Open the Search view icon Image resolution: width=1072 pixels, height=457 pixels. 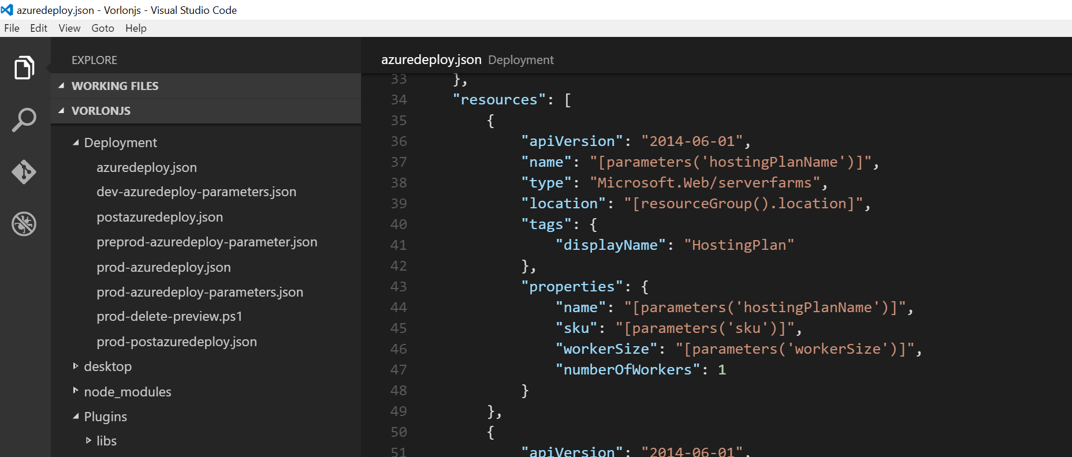point(24,119)
